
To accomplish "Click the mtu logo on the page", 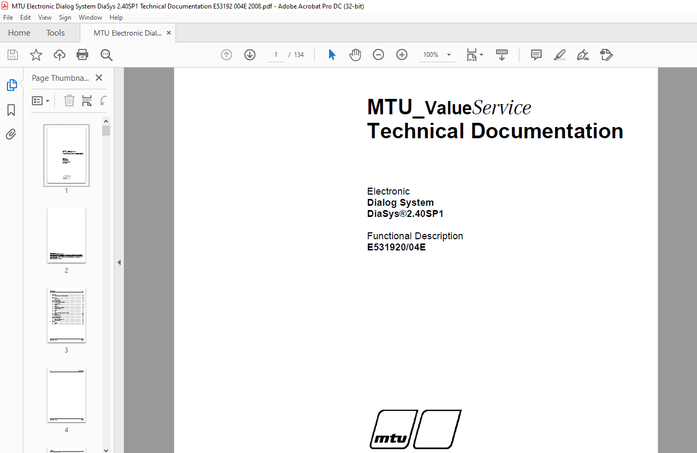I will 415,430.
